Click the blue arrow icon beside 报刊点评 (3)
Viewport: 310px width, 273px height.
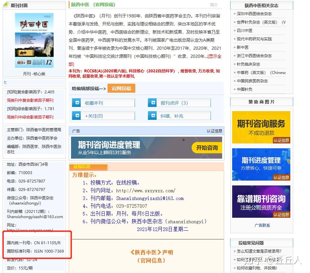point(153,102)
